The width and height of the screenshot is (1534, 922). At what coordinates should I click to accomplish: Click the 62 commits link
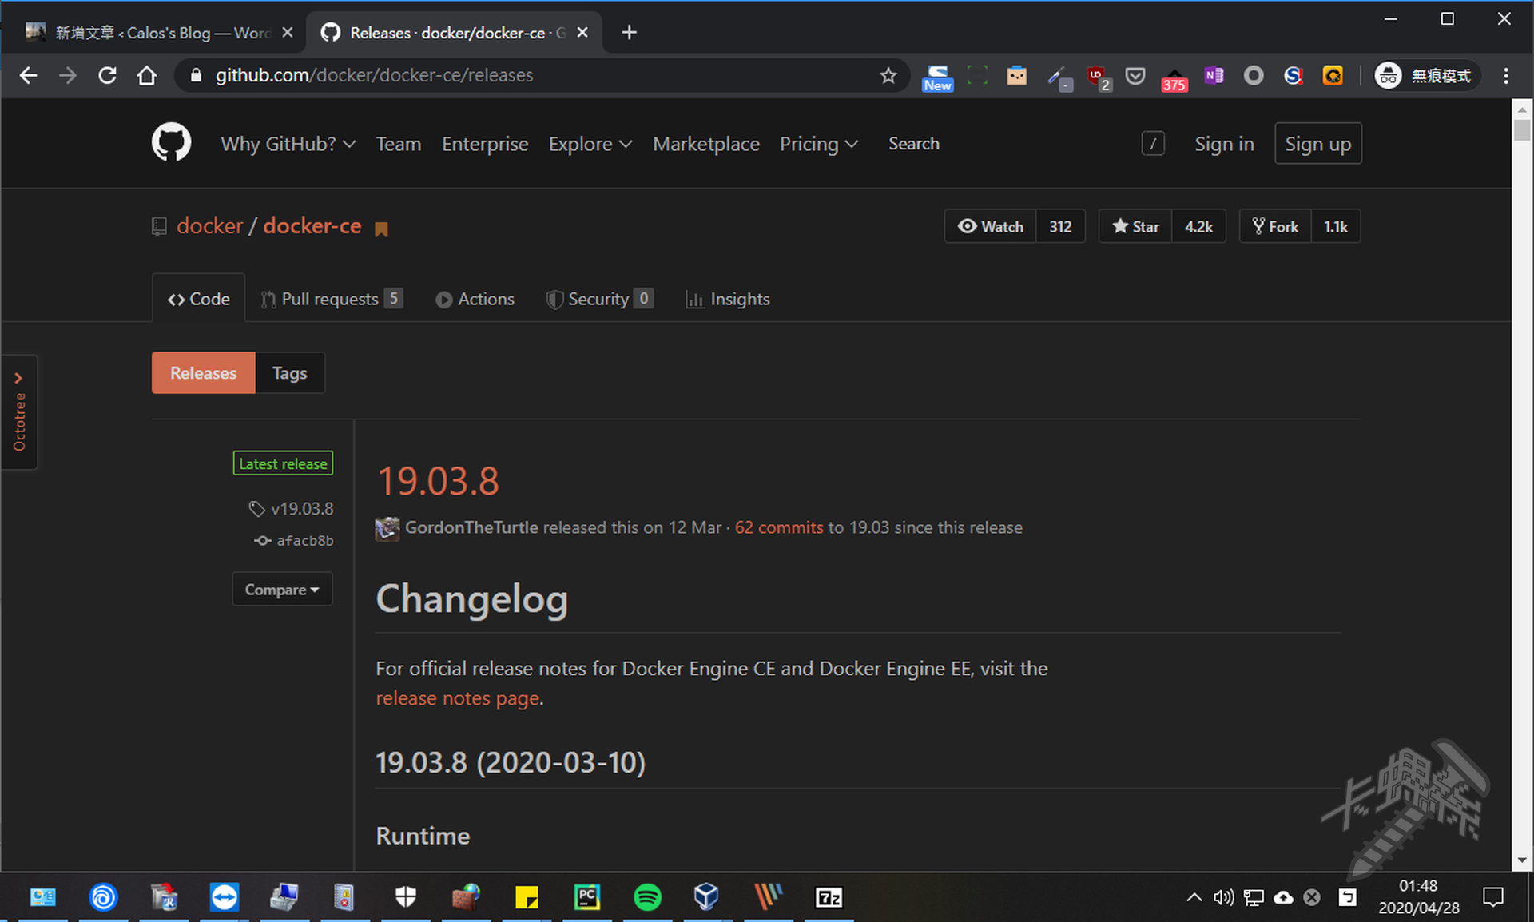tap(778, 527)
